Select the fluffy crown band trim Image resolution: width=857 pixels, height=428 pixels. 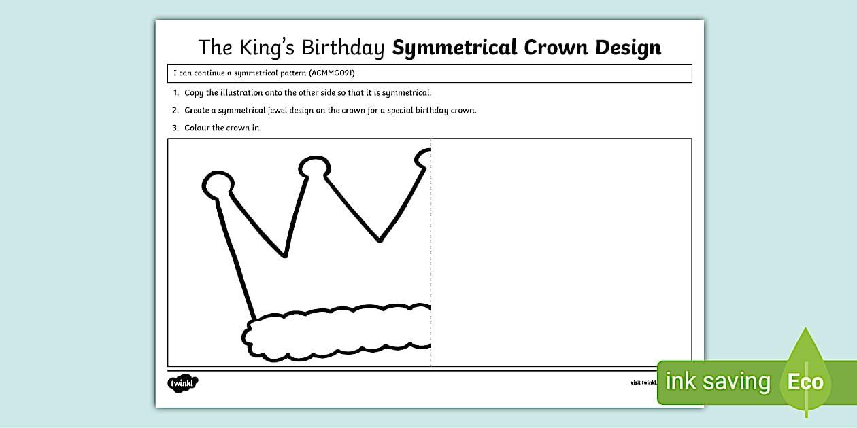[333, 333]
